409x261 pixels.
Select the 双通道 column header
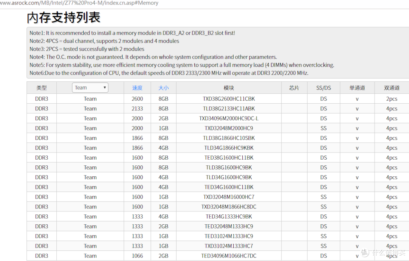tap(392, 88)
